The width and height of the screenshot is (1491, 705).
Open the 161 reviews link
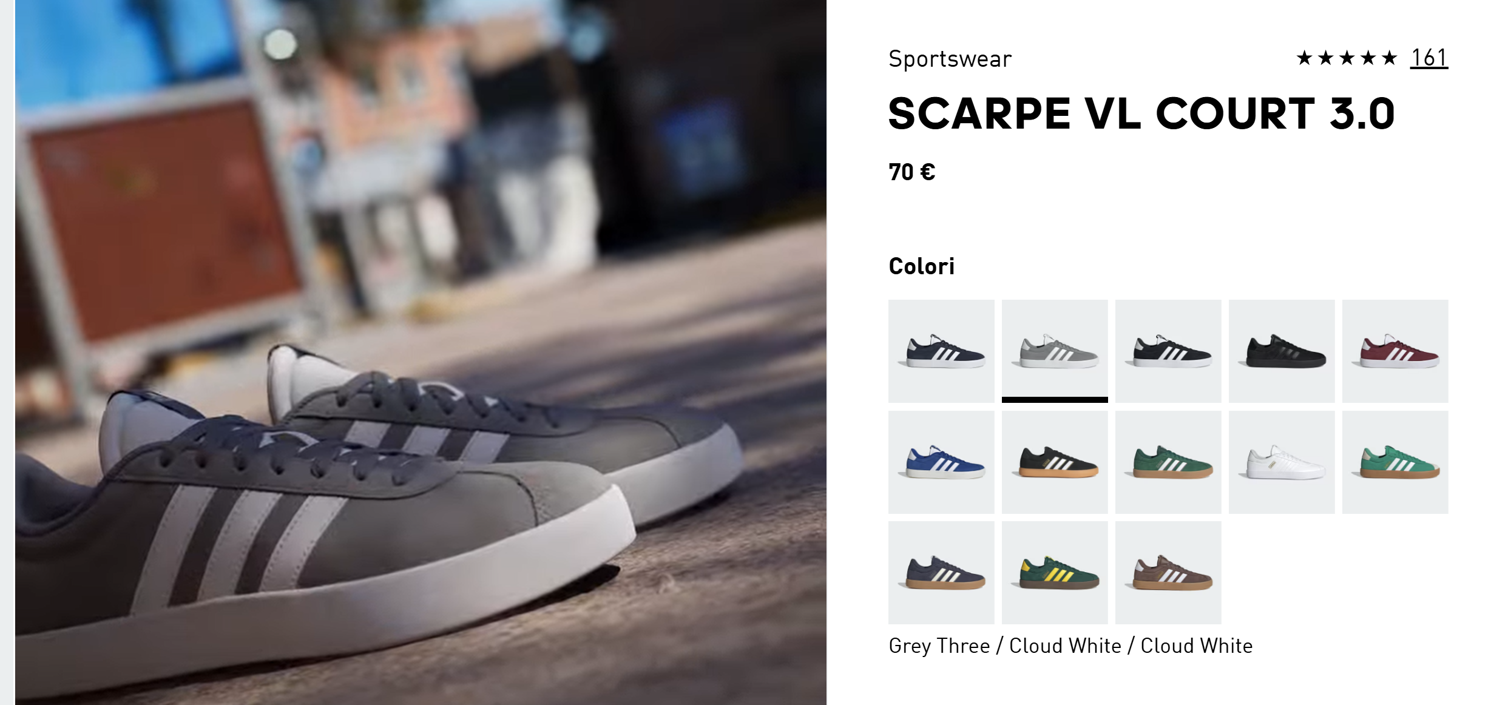click(x=1429, y=58)
